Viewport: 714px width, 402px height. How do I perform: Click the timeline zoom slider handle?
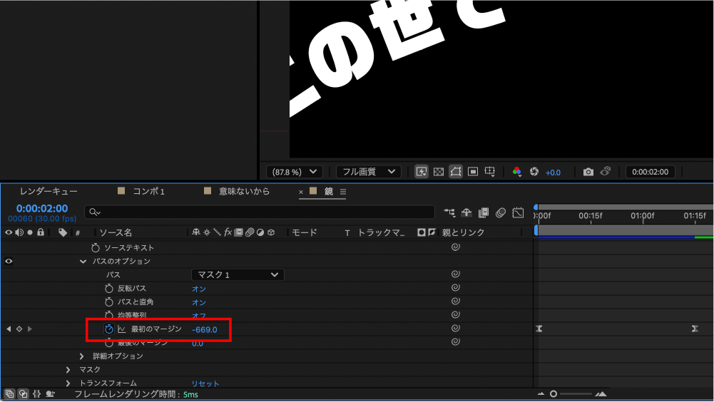click(x=554, y=394)
